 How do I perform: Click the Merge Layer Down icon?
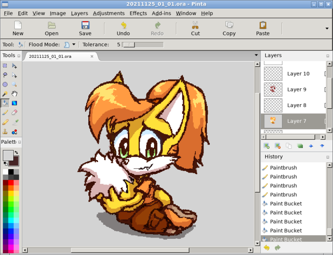(300, 146)
